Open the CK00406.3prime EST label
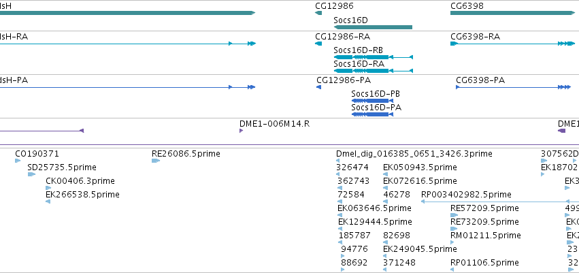Screen dimensions: 579x273 (x=80, y=181)
